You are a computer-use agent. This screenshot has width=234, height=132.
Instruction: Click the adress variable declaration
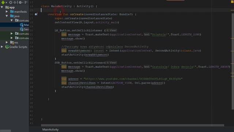tap(73, 79)
